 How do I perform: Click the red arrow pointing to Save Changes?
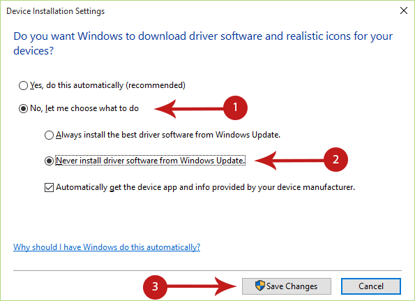click(202, 286)
